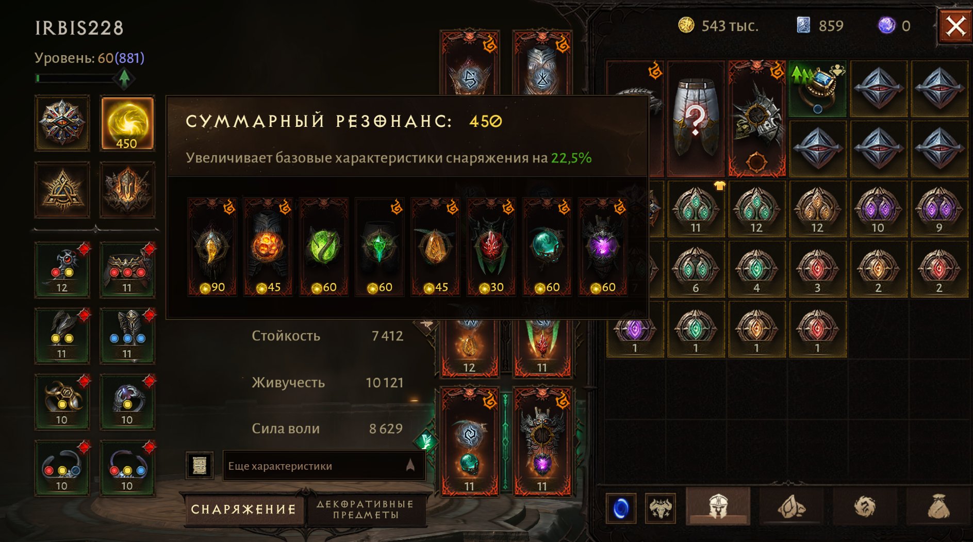Click the scroll icon beside the stats field
The width and height of the screenshot is (973, 542).
coord(200,466)
